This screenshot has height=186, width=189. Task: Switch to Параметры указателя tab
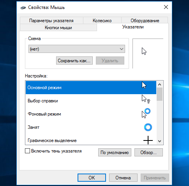[x=51, y=21]
